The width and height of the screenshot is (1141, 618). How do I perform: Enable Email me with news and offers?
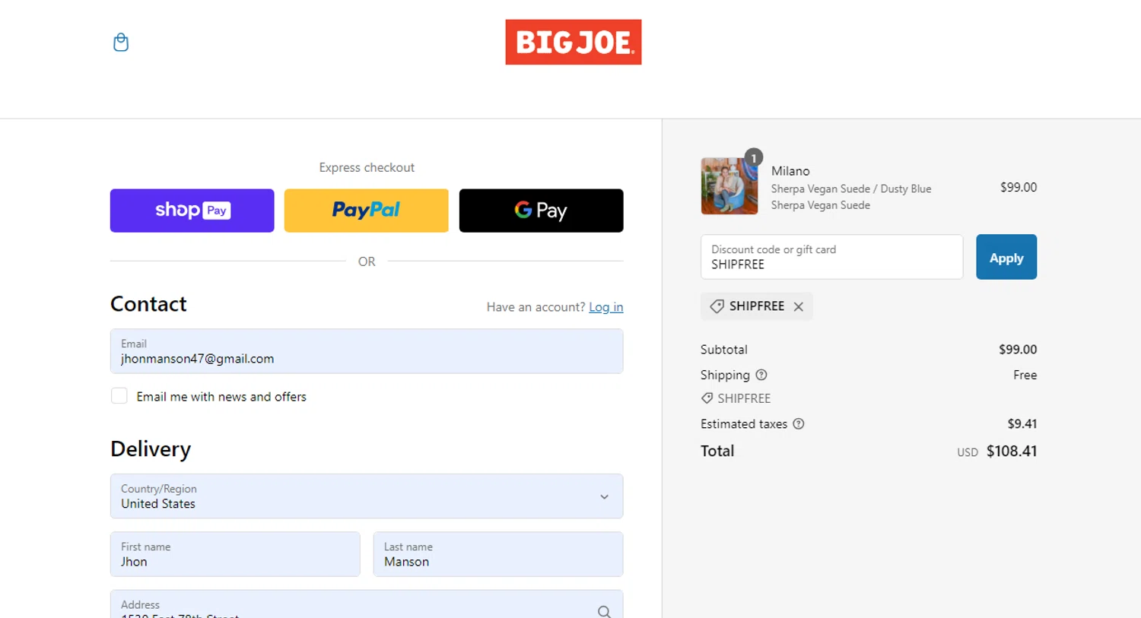pyautogui.click(x=119, y=396)
